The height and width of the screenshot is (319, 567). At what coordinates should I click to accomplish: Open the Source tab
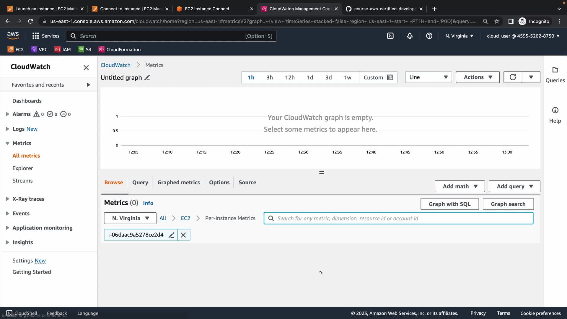pos(247,183)
